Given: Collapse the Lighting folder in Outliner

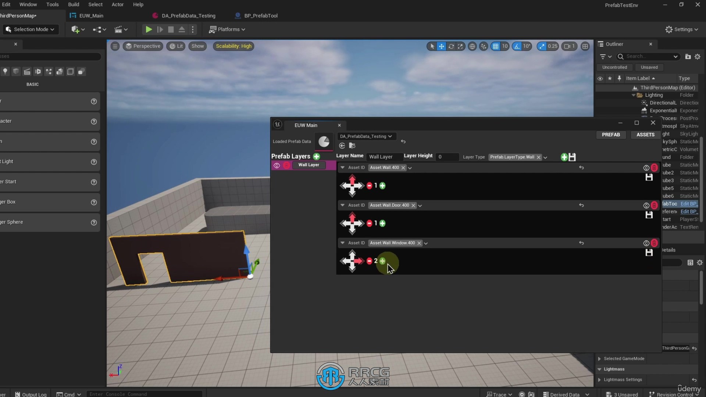Looking at the screenshot, I should pyautogui.click(x=634, y=95).
